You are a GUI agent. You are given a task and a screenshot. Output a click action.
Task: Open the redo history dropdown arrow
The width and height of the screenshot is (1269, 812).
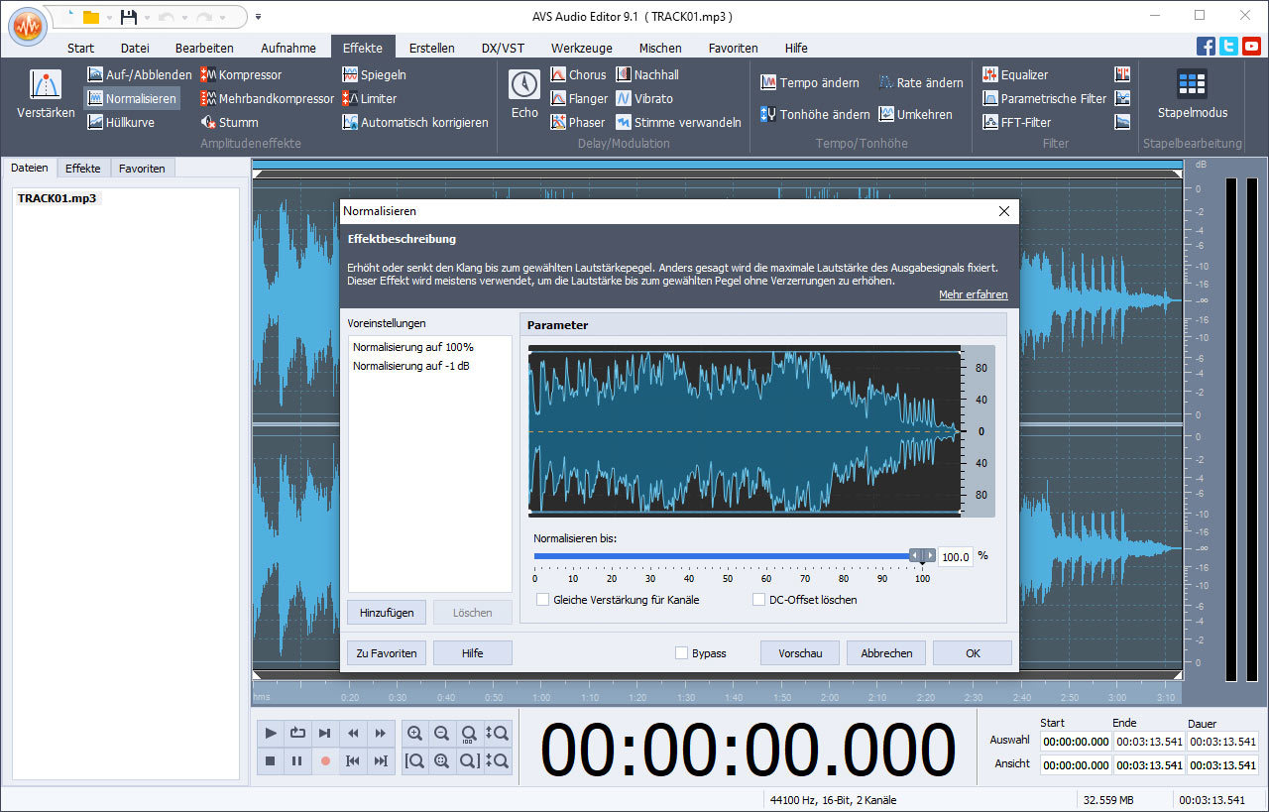[221, 17]
